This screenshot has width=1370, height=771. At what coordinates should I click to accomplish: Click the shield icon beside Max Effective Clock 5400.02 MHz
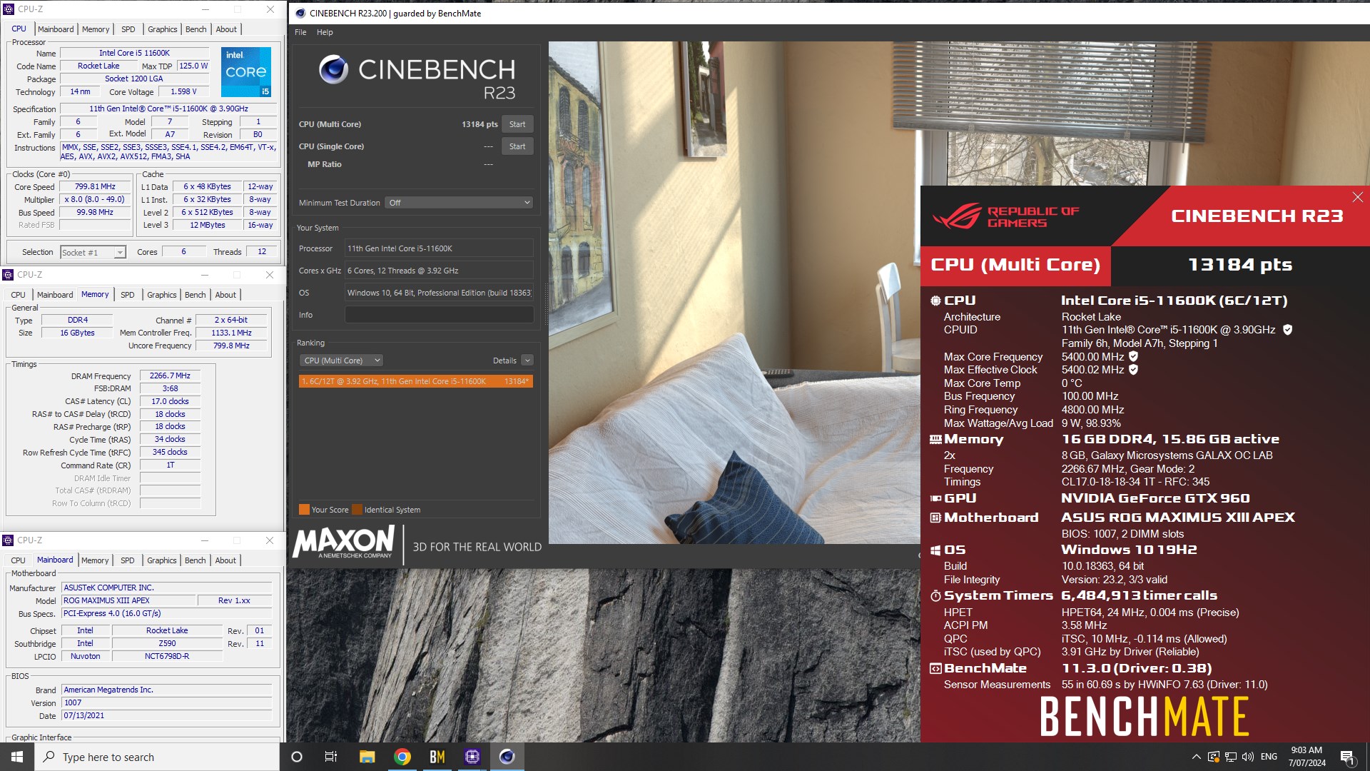[1133, 369]
